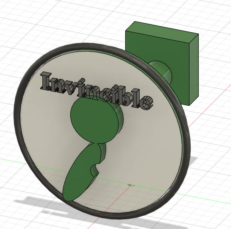Select the beige disc face
The image size is (231, 229).
(x=140, y=147)
